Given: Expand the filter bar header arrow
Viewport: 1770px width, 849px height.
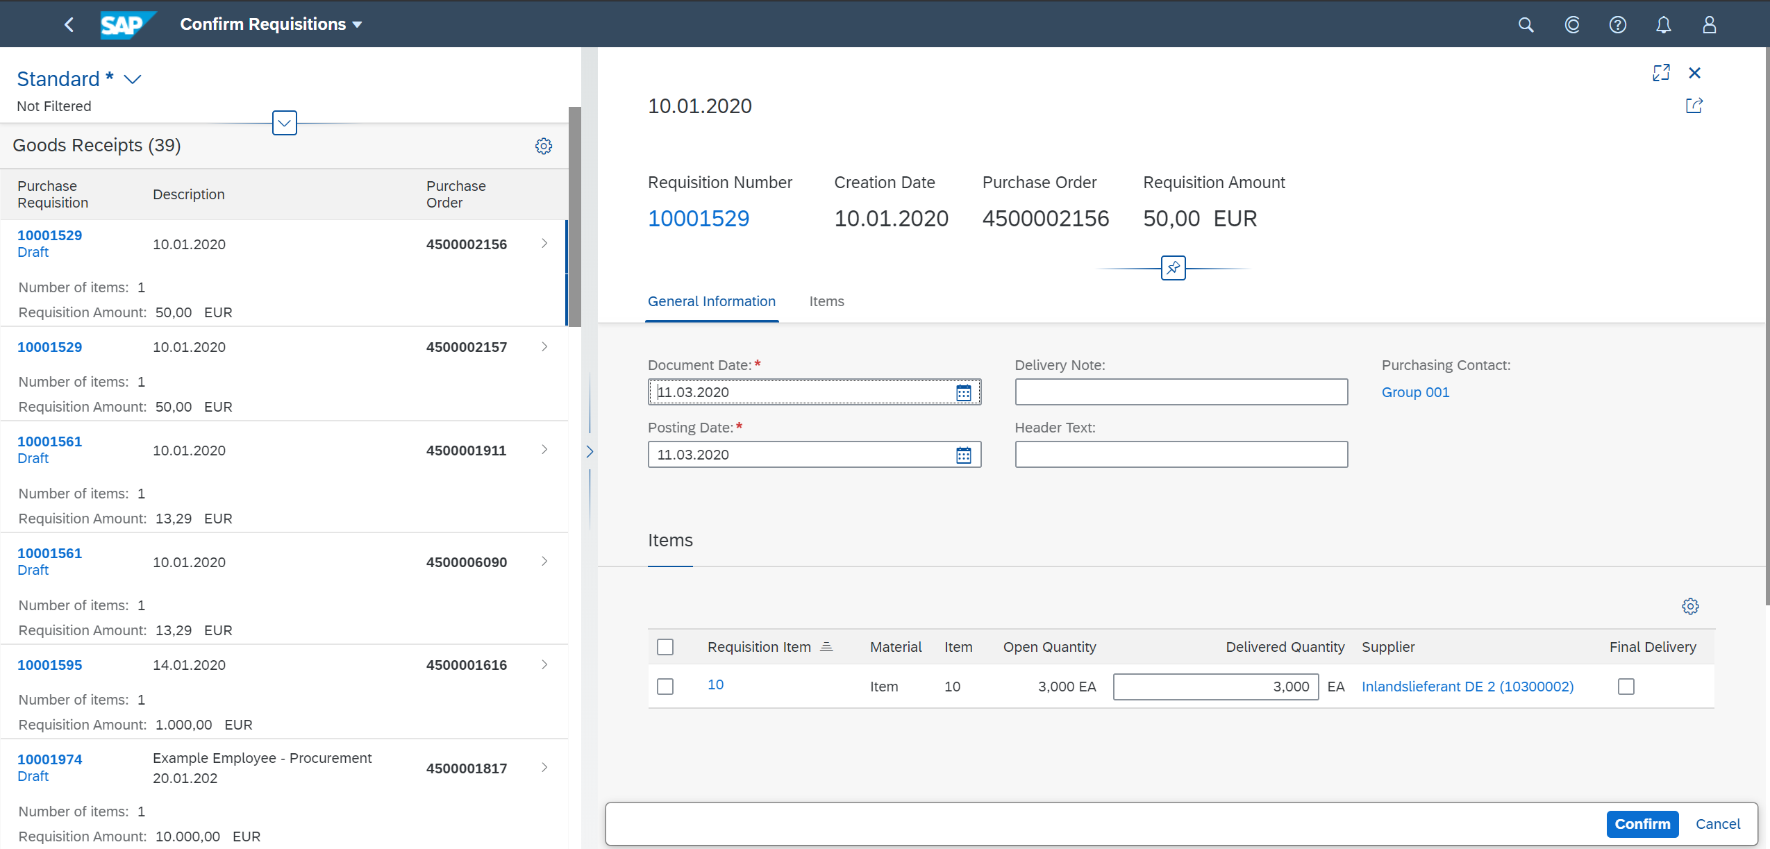Looking at the screenshot, I should tap(285, 123).
